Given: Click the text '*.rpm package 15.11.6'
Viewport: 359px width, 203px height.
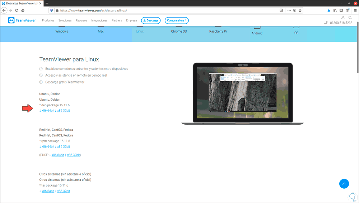Looking at the screenshot, I should (55, 141).
